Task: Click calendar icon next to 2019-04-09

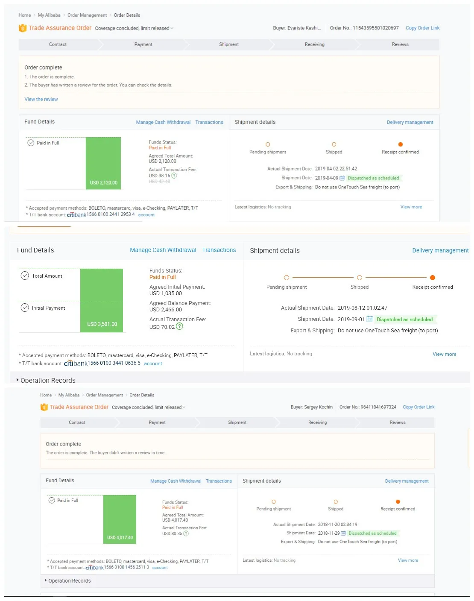Action: pos(342,178)
